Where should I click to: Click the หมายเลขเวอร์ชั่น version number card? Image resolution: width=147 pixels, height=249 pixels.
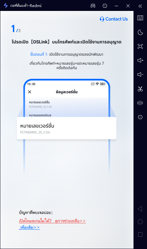(67, 128)
